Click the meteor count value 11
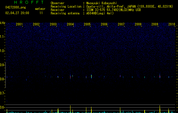 pyautogui.click(x=41, y=13)
